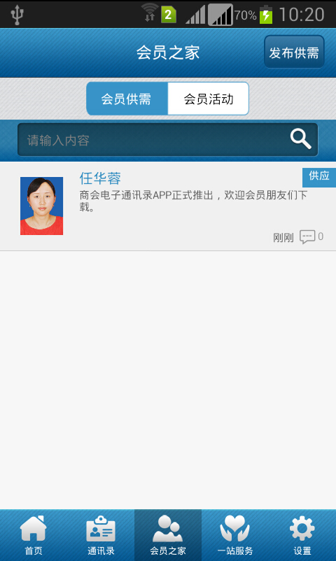Tap the 刚刚 timestamp

283,238
